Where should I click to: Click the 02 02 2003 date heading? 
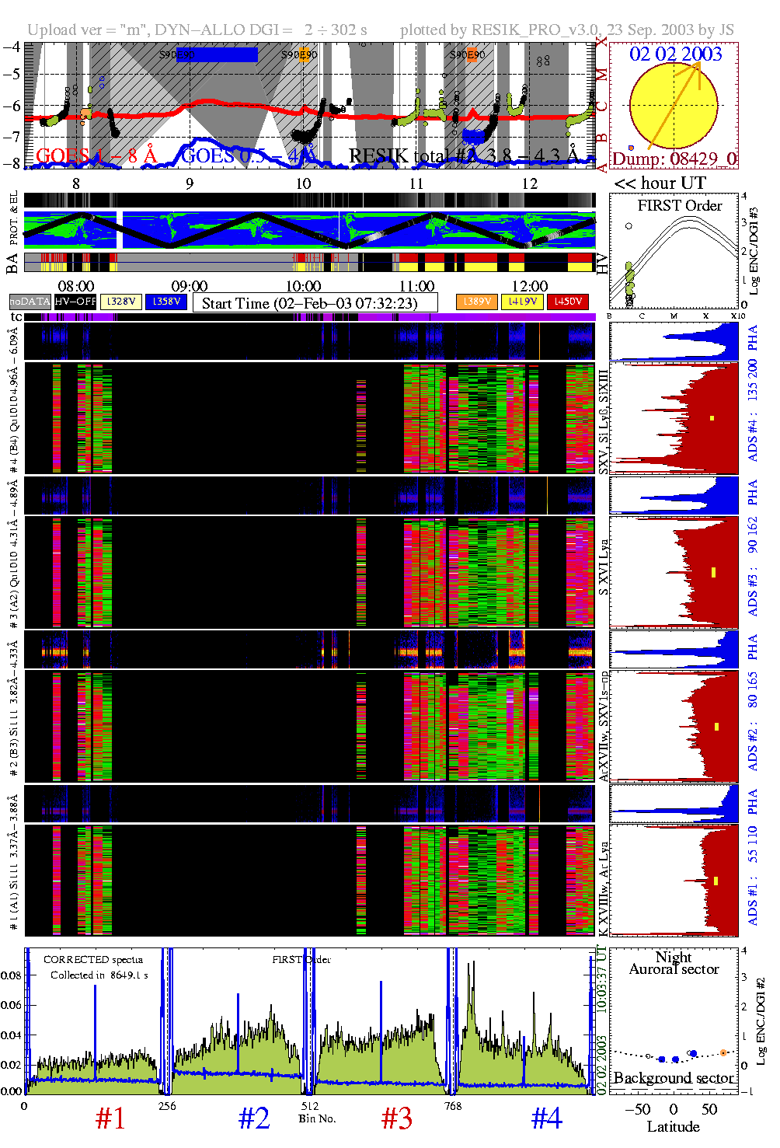pyautogui.click(x=675, y=54)
